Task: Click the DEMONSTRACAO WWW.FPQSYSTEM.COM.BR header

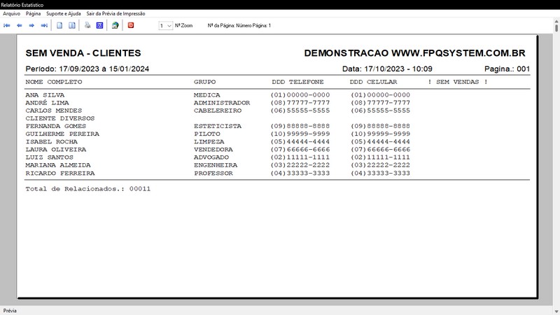Action: pos(414,53)
